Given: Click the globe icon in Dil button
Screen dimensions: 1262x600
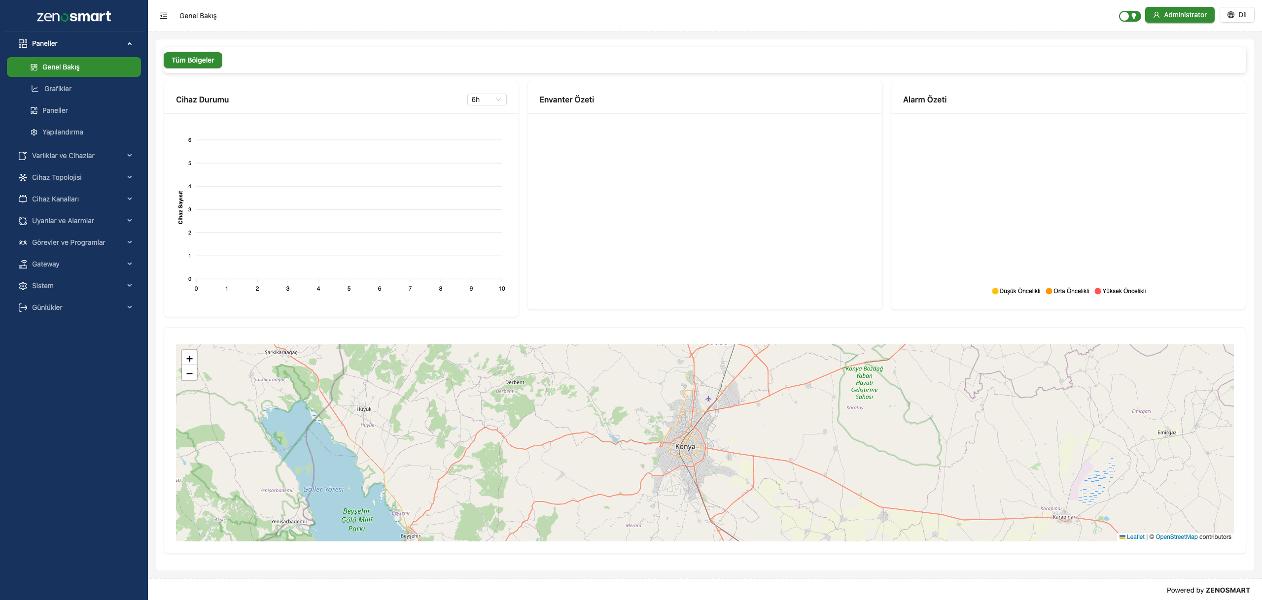Looking at the screenshot, I should [x=1231, y=15].
